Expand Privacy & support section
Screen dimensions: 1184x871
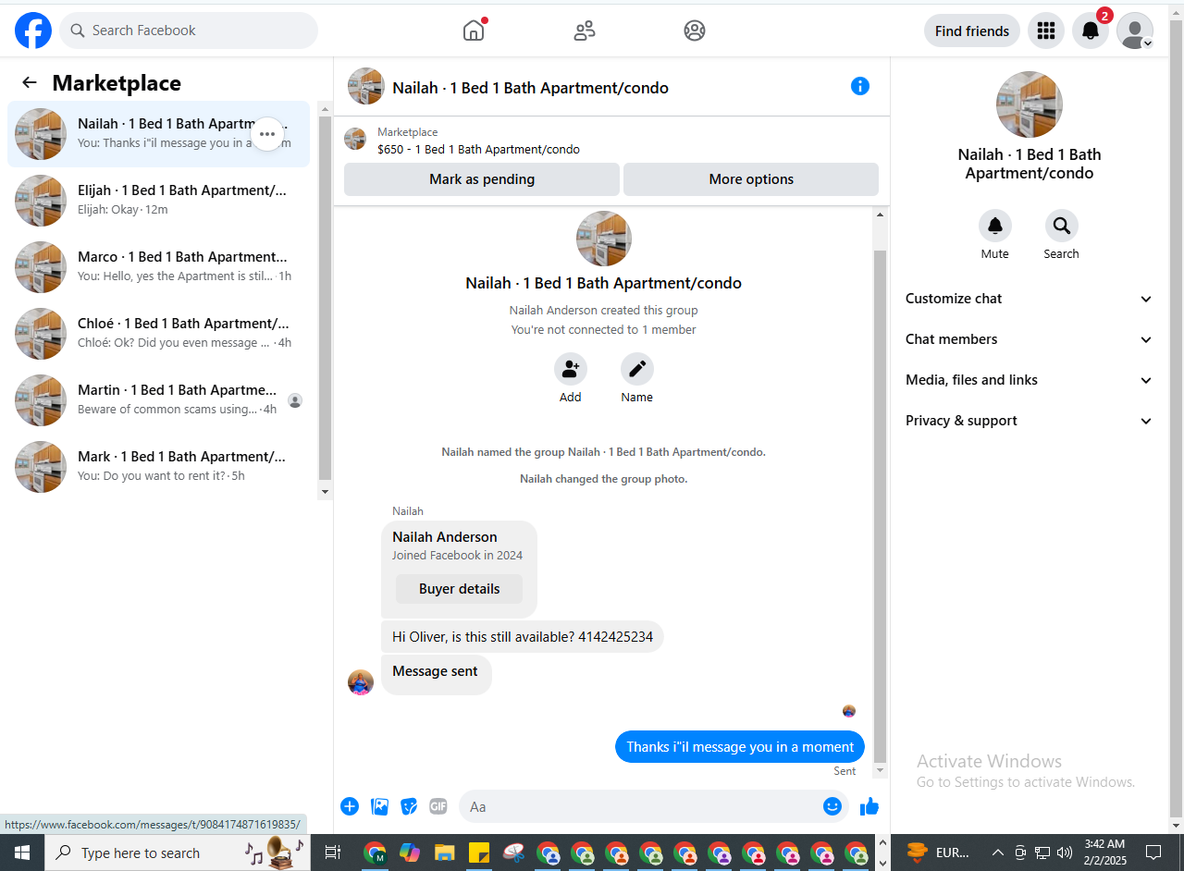click(1029, 421)
